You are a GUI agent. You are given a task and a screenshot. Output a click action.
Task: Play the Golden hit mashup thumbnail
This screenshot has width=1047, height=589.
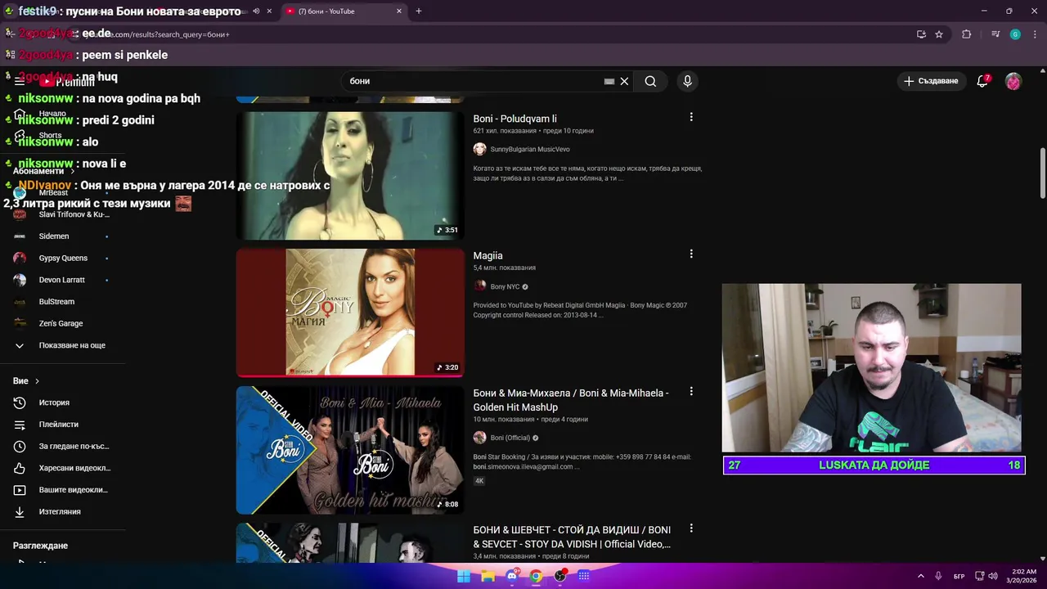tap(350, 450)
